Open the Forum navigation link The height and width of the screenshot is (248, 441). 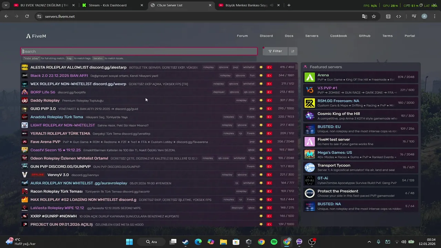[242, 36]
